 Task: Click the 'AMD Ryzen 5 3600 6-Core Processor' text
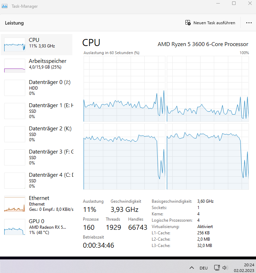tap(203, 44)
